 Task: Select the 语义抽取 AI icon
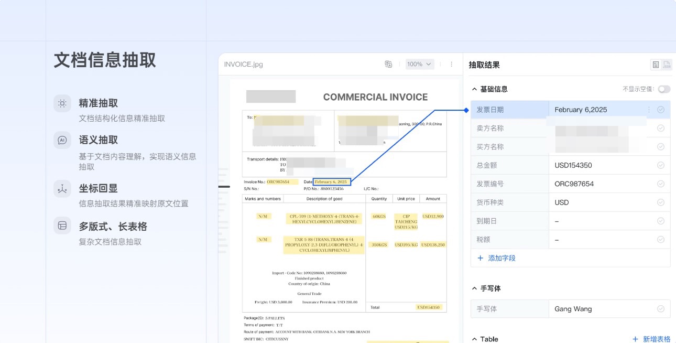click(62, 140)
